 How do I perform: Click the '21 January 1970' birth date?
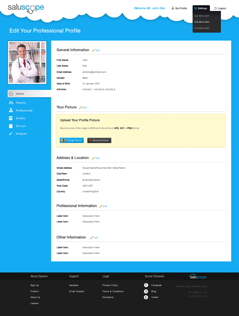click(x=91, y=84)
